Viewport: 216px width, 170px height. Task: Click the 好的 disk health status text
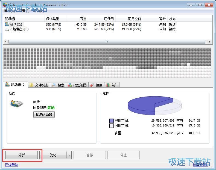tap(51, 108)
